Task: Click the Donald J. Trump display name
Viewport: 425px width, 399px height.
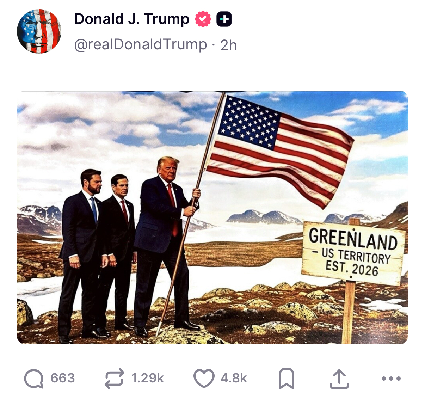Action: point(132,19)
